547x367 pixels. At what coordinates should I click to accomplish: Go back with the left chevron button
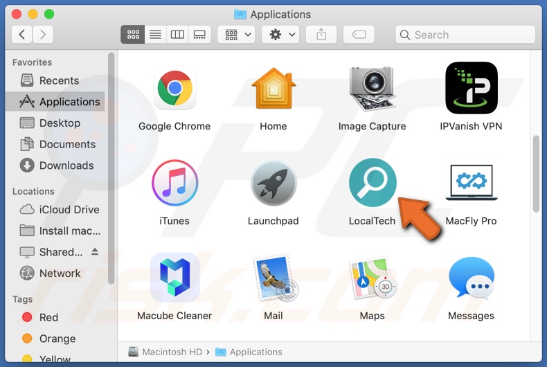pyautogui.click(x=22, y=35)
